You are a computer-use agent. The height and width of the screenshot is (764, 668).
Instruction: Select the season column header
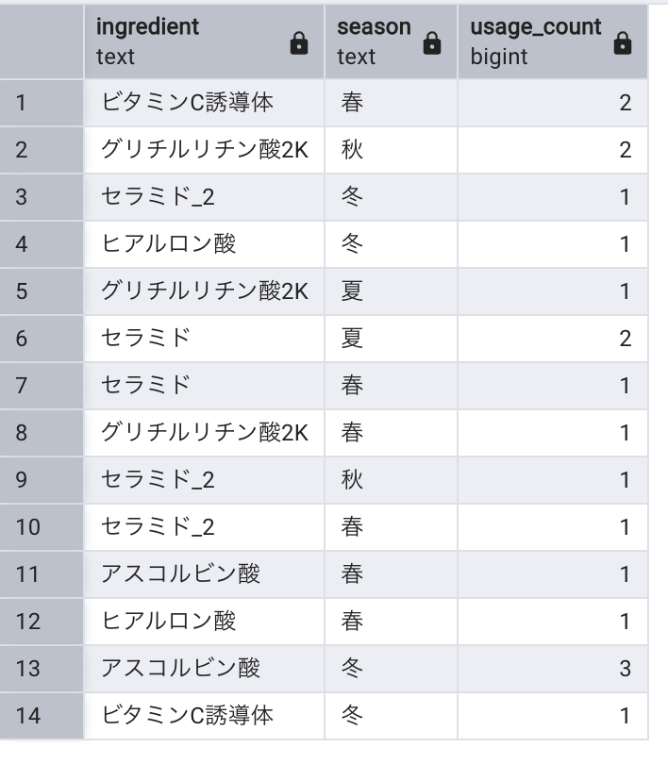[391, 42]
